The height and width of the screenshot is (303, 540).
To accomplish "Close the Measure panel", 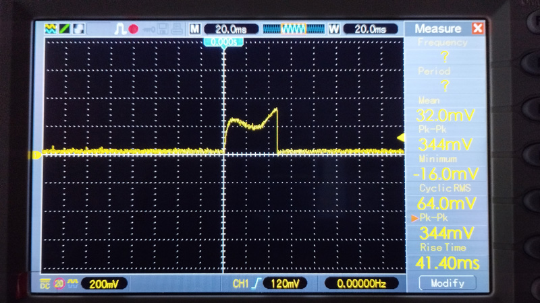I will (478, 28).
